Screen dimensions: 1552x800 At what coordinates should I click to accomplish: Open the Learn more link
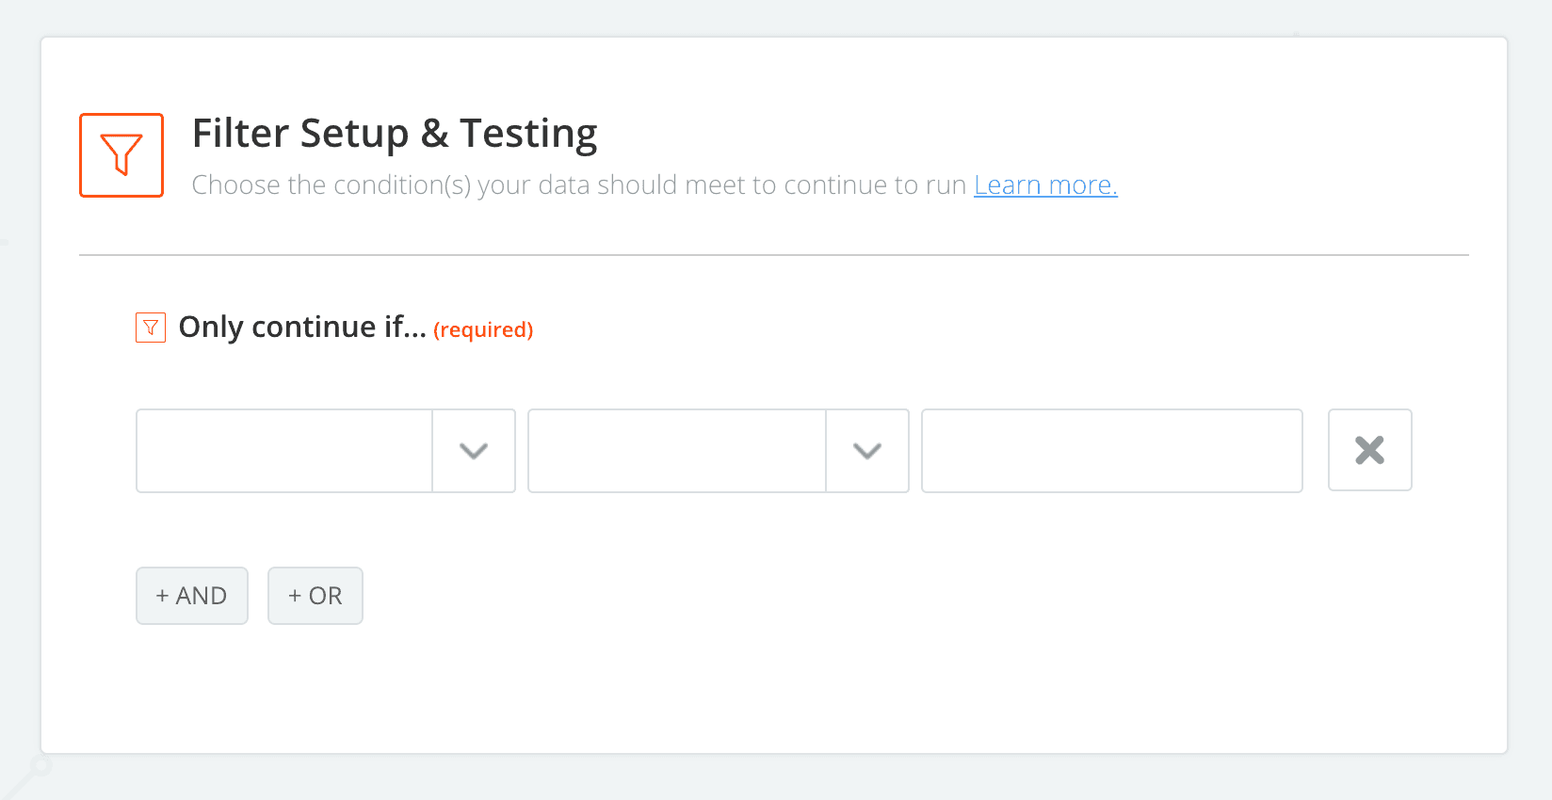pos(1045,184)
